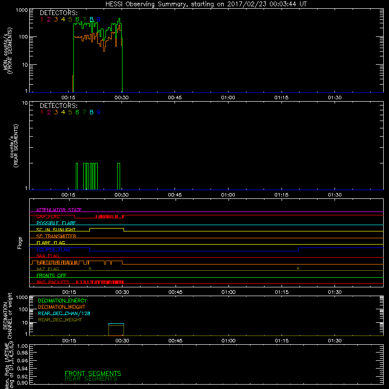Select dark green detector number 7 in rear segments legend

click(x=84, y=112)
